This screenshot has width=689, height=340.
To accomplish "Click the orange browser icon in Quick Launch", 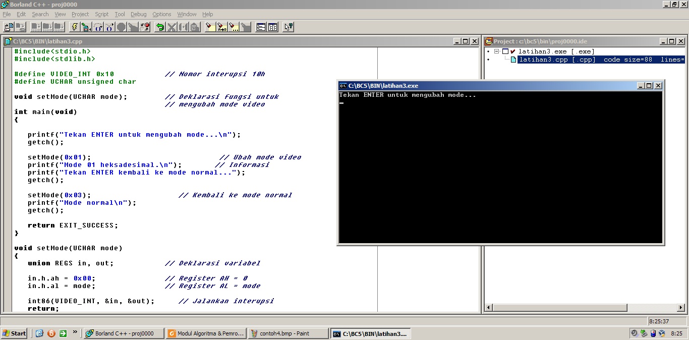I will [50, 333].
